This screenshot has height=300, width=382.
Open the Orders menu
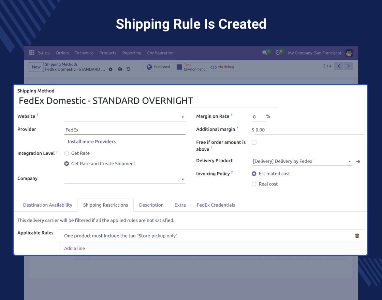62,53
